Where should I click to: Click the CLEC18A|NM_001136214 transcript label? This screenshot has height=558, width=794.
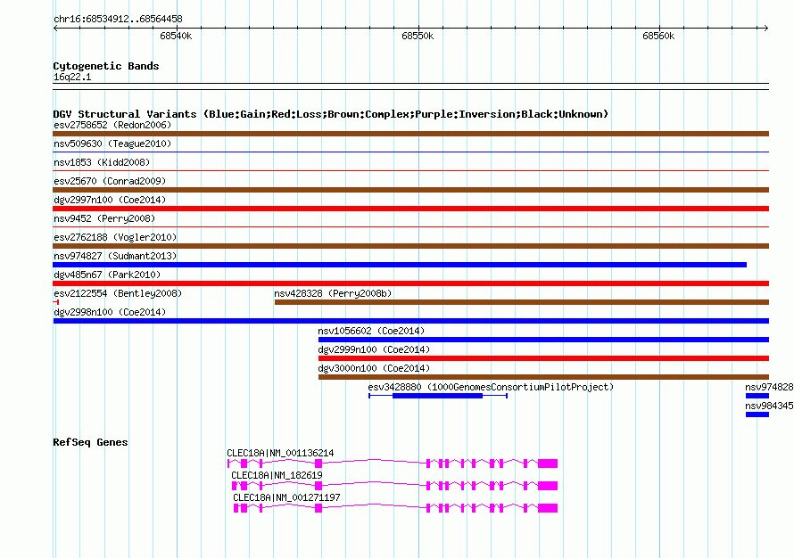click(x=280, y=454)
